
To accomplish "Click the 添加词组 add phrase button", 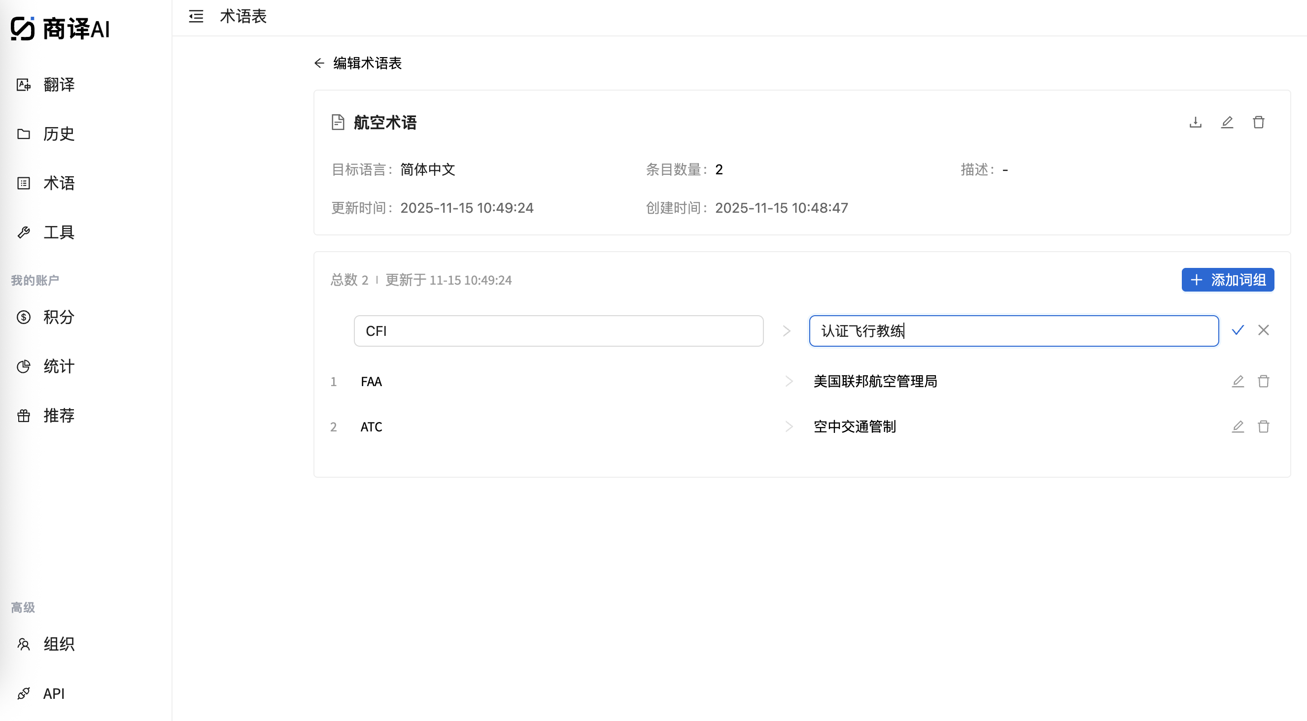I will click(x=1227, y=279).
